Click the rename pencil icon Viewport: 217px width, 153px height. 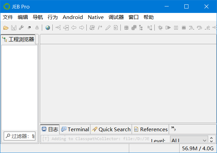[x=108, y=28]
